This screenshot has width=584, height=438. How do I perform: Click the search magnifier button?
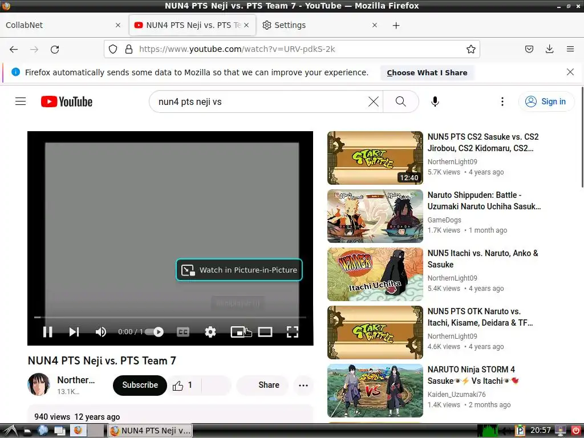tap(401, 102)
